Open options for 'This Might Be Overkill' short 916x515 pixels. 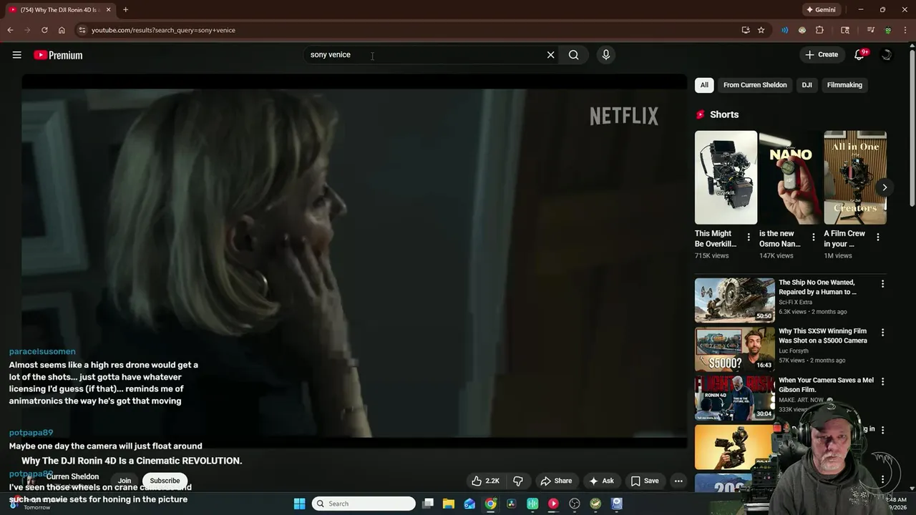[x=749, y=237]
